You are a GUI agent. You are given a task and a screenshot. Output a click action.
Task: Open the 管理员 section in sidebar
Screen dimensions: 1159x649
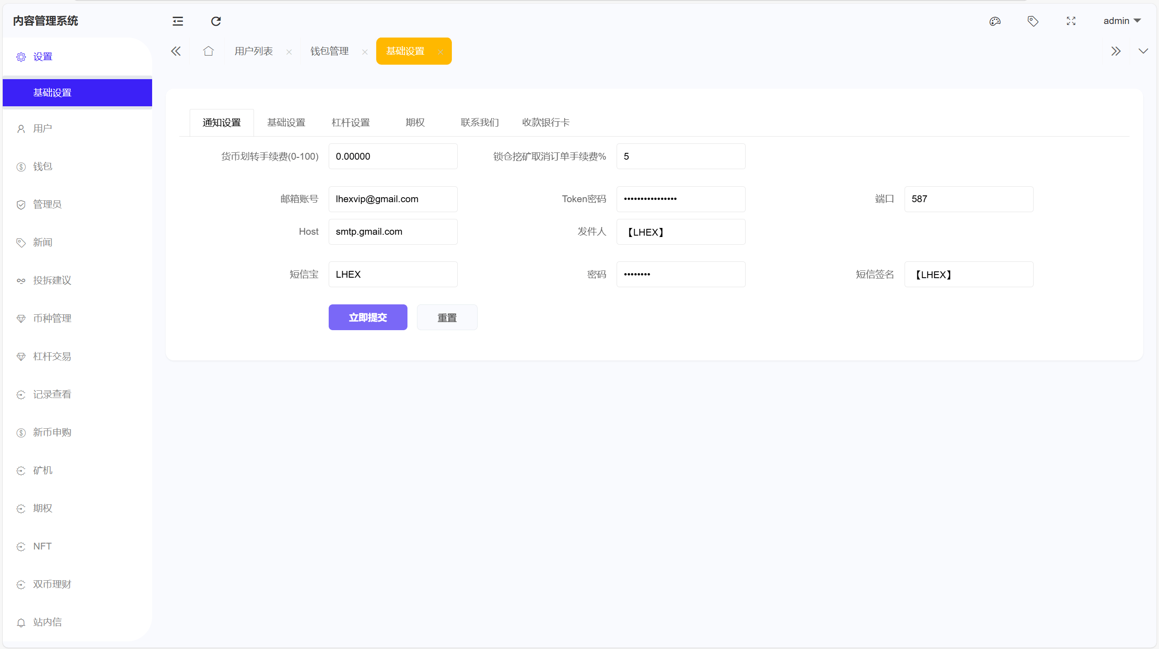point(47,204)
